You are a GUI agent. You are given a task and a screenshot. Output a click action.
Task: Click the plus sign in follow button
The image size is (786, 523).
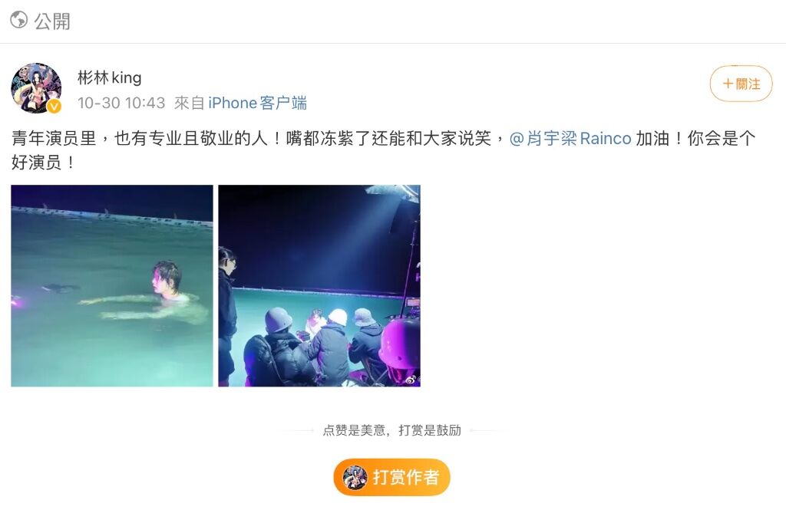click(728, 84)
